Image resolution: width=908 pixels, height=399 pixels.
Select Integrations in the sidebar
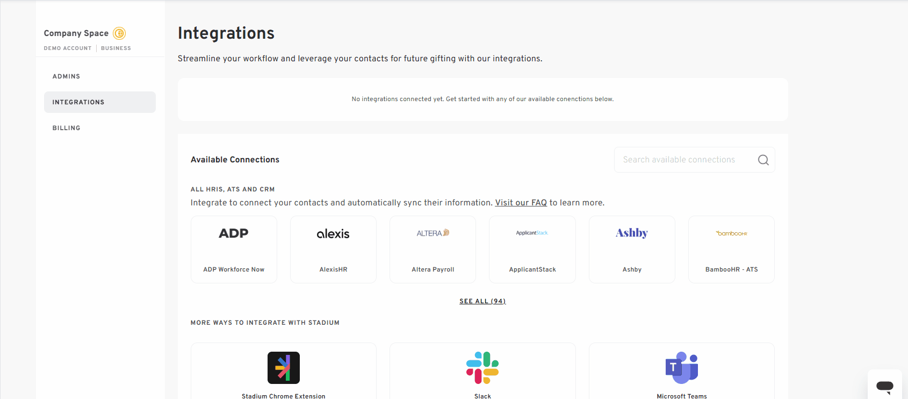pyautogui.click(x=100, y=102)
